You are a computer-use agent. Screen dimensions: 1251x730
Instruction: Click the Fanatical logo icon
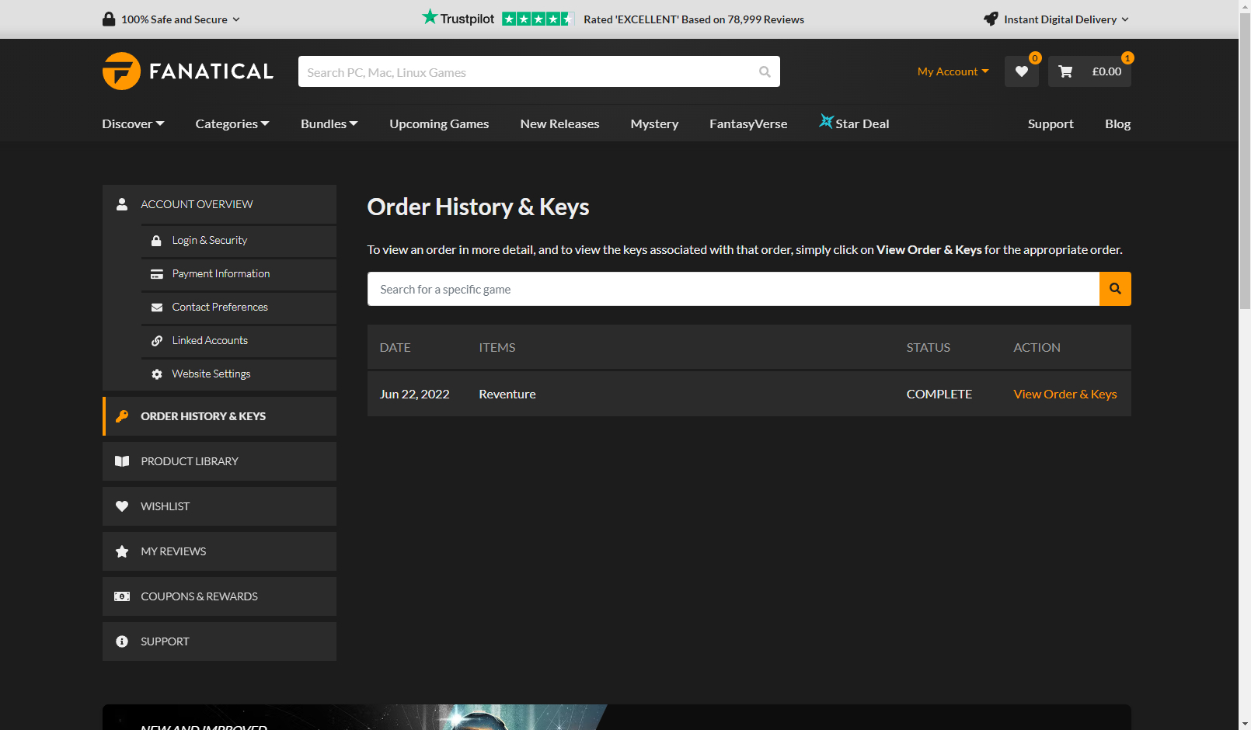(x=121, y=71)
